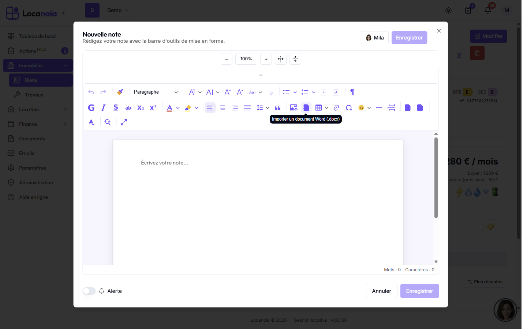
Task: Open the bulleted list dropdown arrow
Action: tap(295, 92)
